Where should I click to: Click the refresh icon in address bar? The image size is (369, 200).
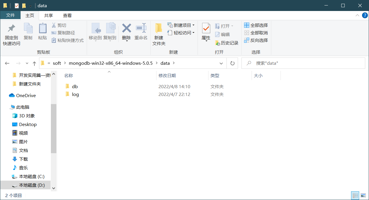[232, 63]
